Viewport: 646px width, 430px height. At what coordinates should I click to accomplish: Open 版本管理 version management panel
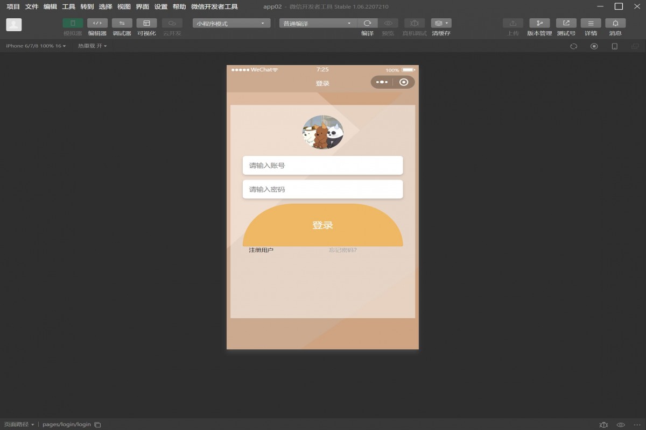tap(539, 27)
